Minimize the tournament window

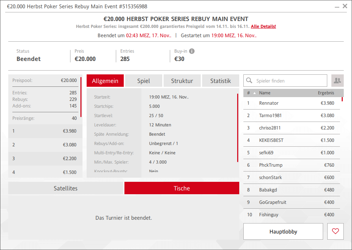pyautogui.click(x=337, y=6)
